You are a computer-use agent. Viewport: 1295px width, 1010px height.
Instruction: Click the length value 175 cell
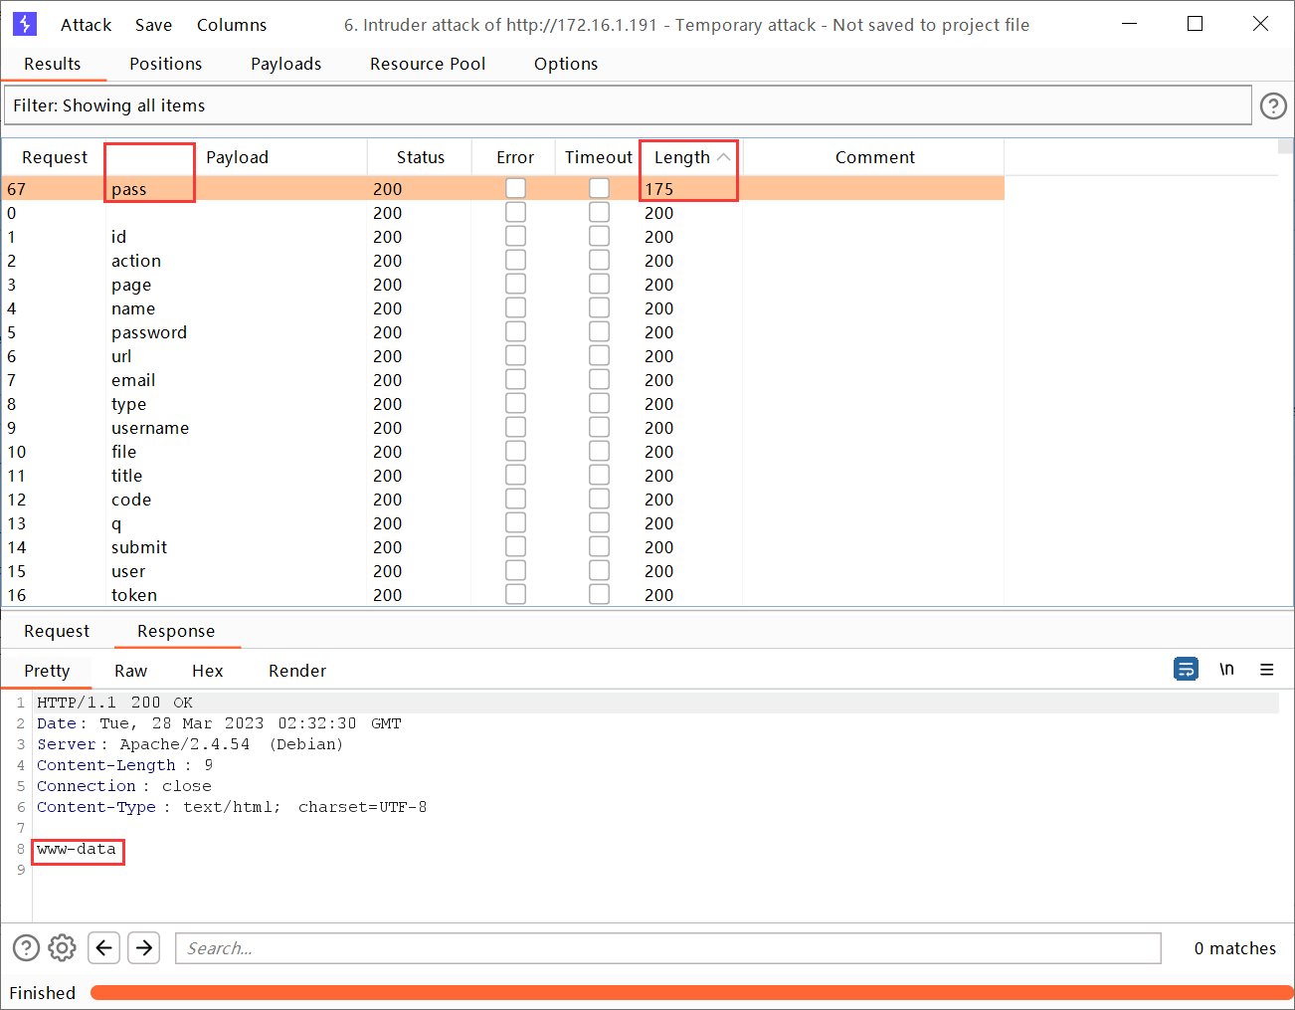659,189
